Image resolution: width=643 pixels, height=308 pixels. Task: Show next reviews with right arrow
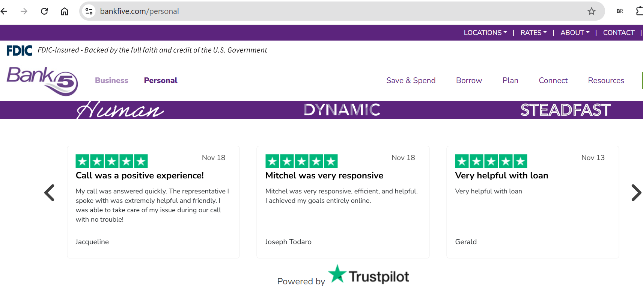(635, 193)
